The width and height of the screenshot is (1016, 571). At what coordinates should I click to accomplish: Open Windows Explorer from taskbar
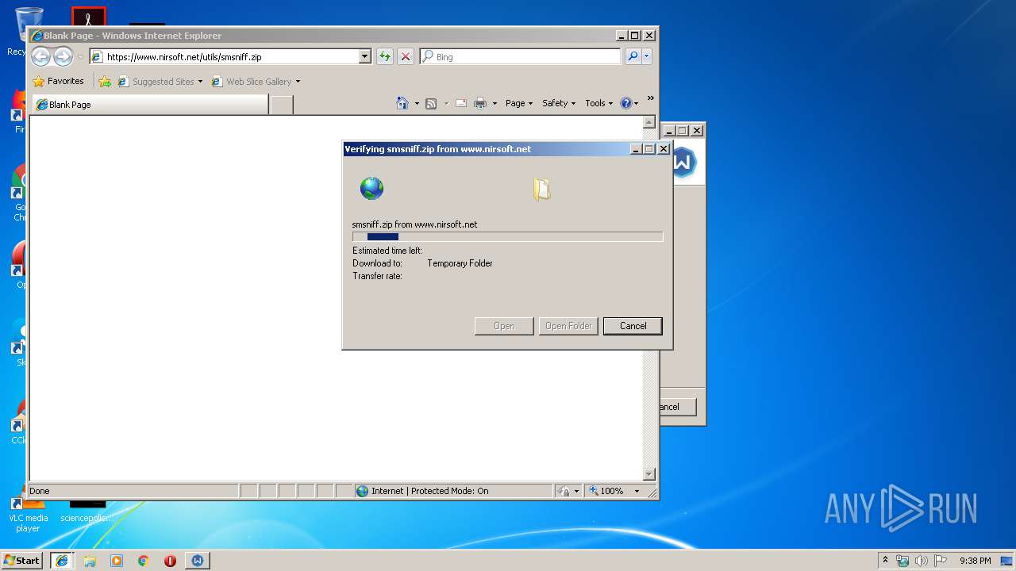click(90, 561)
